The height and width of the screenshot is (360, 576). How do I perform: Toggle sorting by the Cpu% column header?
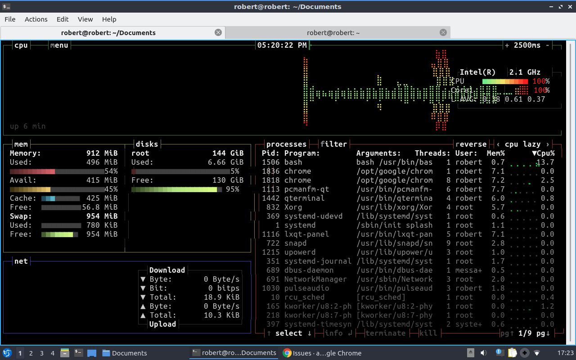543,153
